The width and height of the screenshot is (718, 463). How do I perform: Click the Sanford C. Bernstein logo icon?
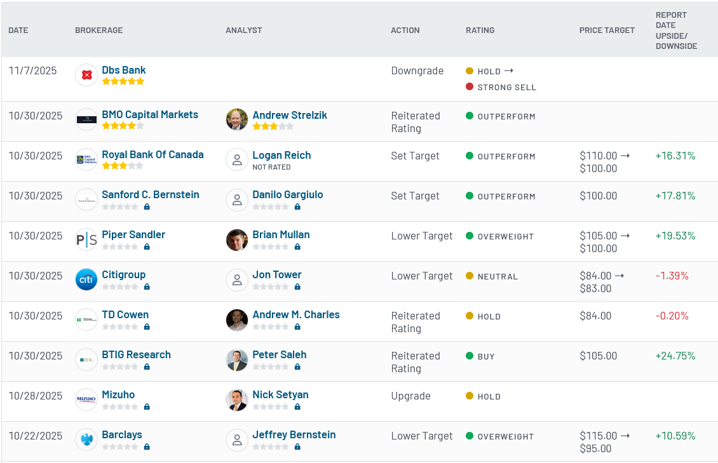(86, 199)
